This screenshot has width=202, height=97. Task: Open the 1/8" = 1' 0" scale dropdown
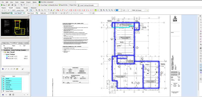pos(131,10)
